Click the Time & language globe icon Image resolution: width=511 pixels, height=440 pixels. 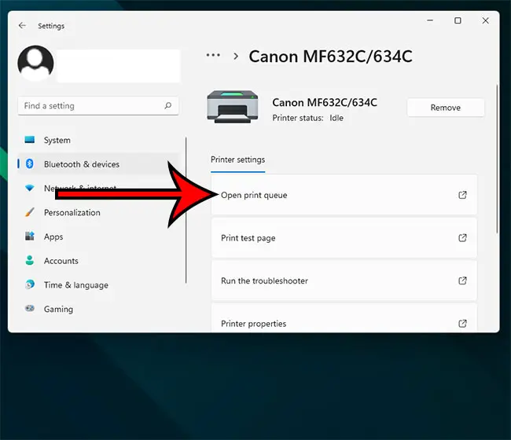(30, 284)
